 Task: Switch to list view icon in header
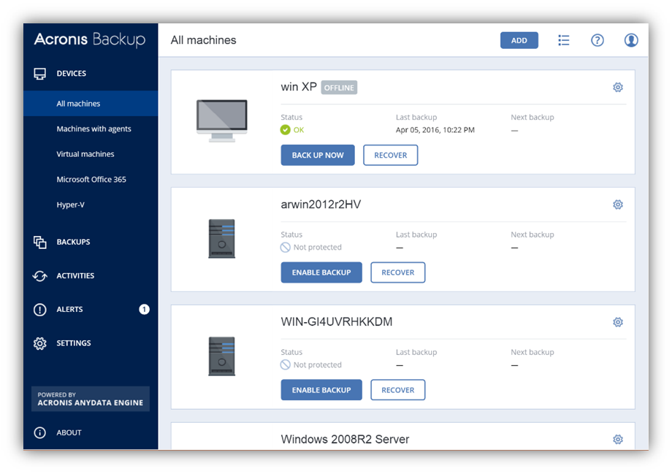[x=564, y=40]
